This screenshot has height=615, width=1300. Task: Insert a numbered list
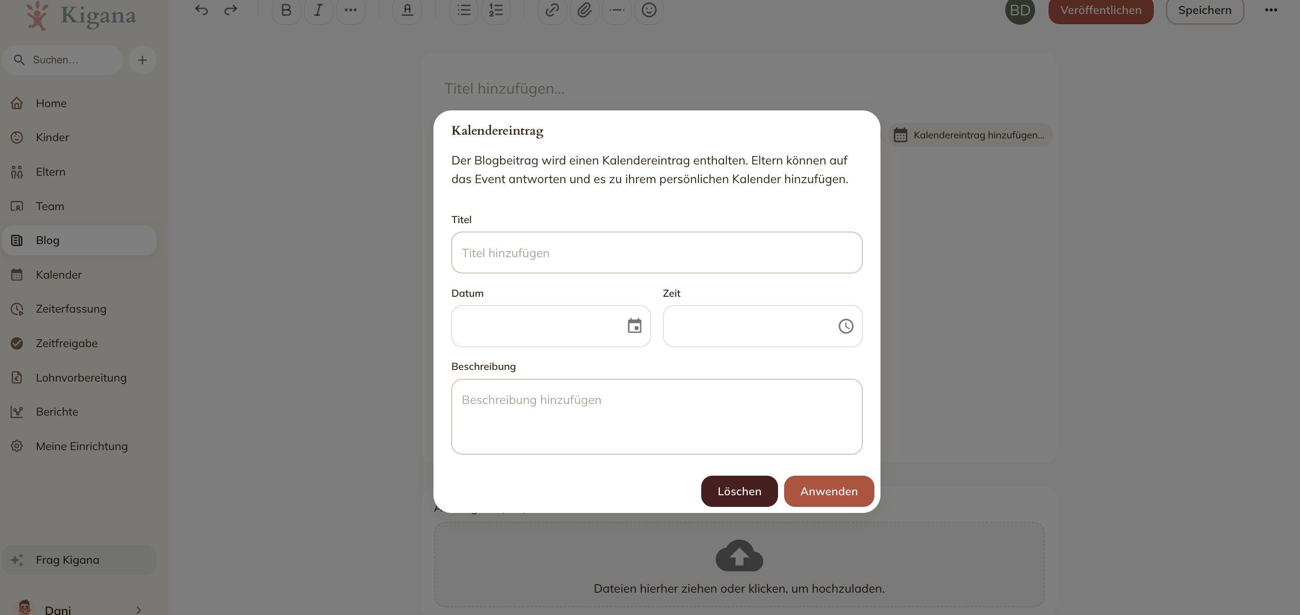496,10
